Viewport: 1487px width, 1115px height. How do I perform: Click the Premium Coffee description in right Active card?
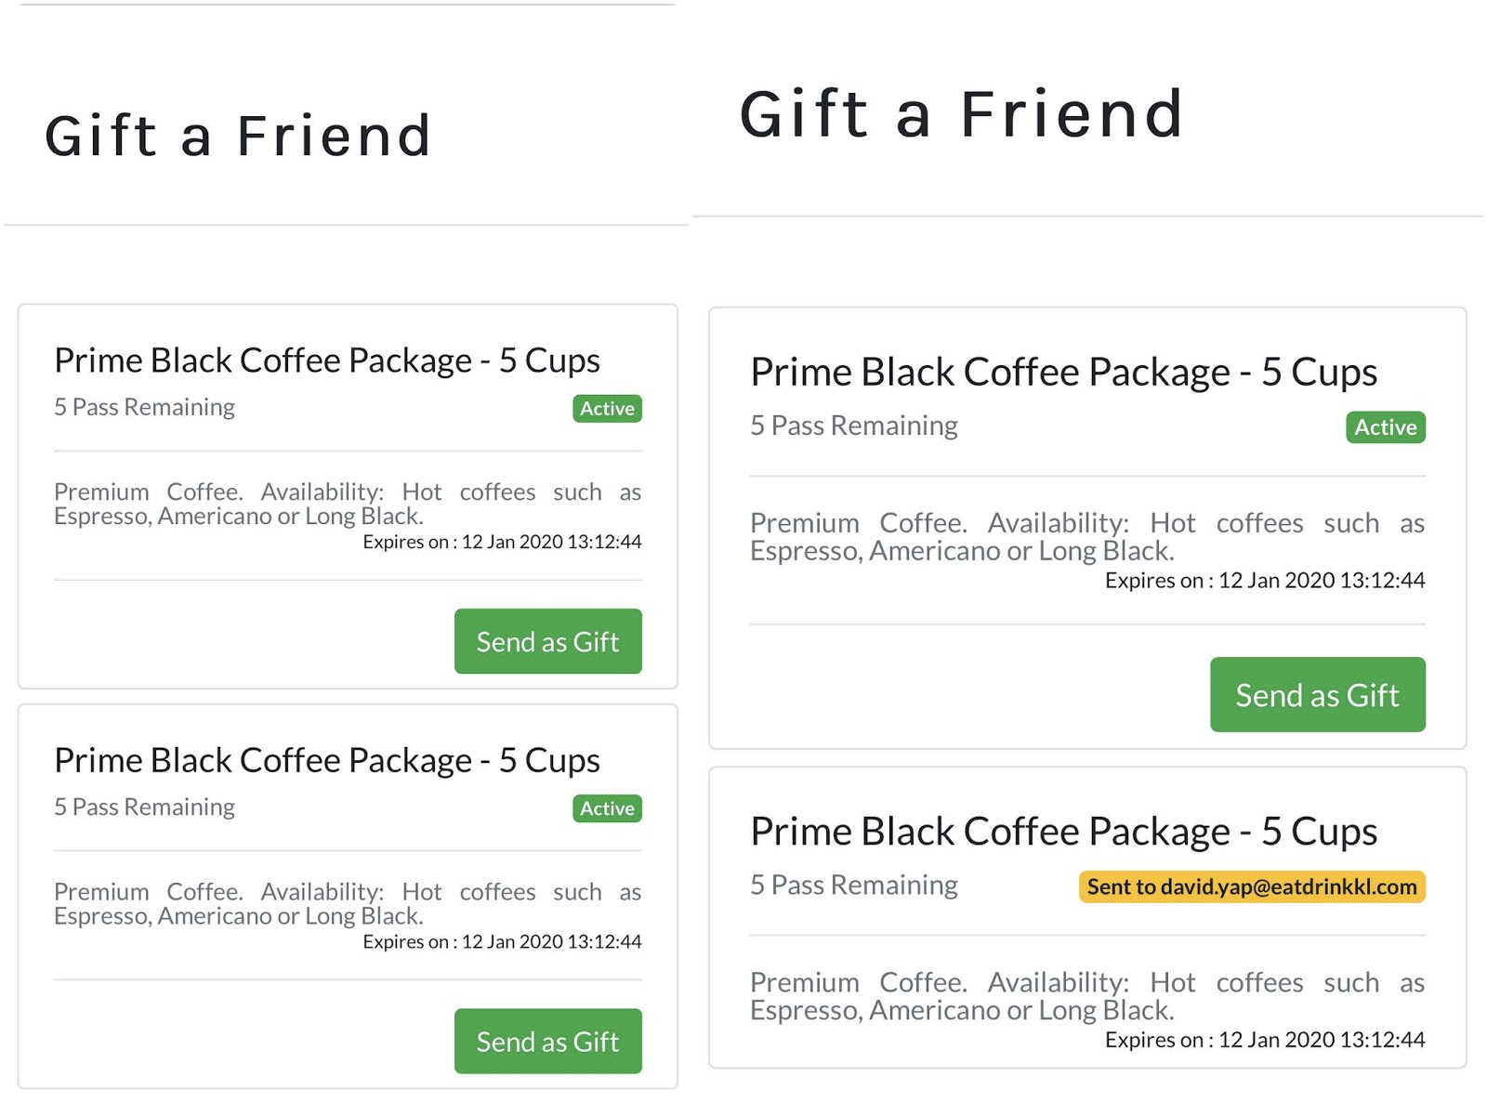point(1086,536)
